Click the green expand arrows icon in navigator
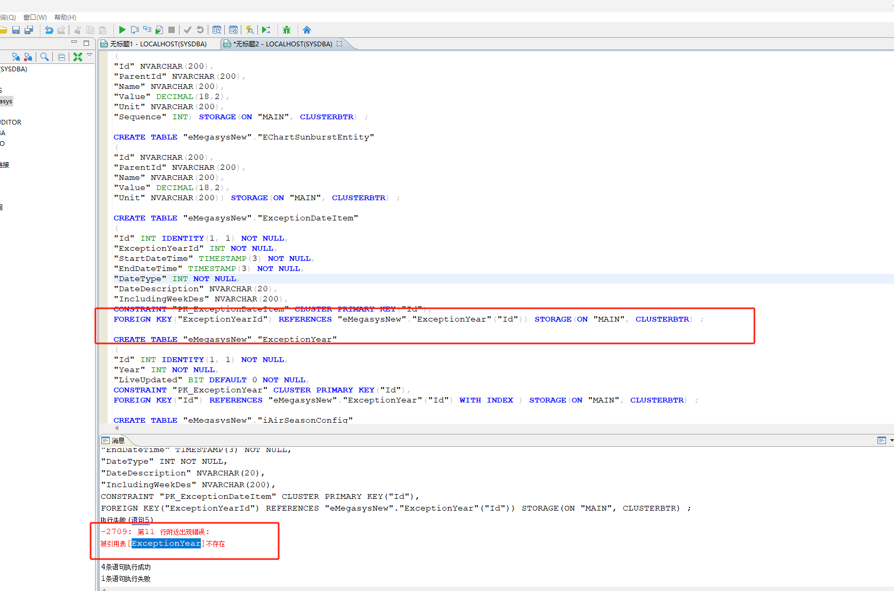The width and height of the screenshot is (894, 591). [78, 57]
